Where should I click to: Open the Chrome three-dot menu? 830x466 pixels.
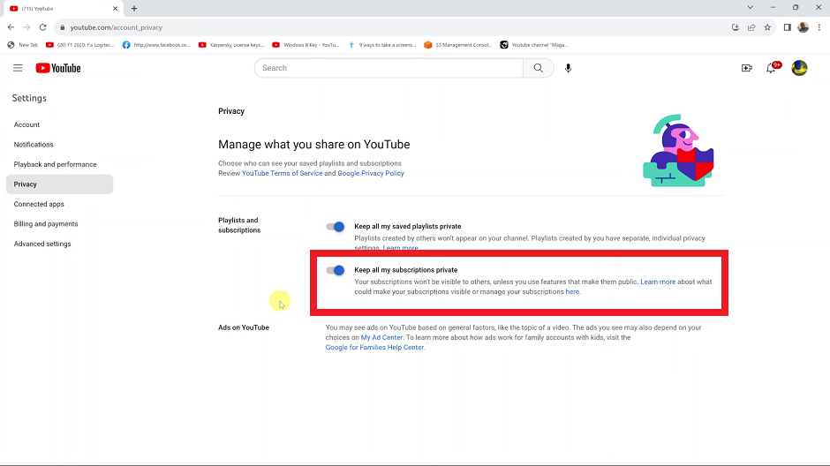point(819,27)
